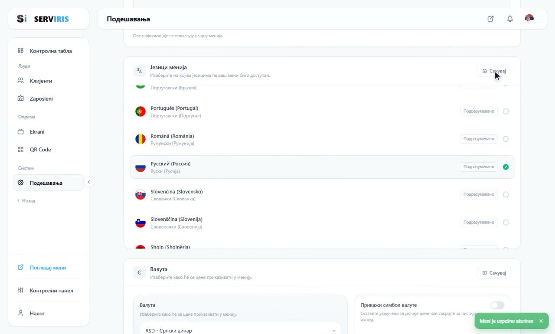This screenshot has height=334, width=555.
Task: Select Подешавања in sidebar
Action: [48, 183]
